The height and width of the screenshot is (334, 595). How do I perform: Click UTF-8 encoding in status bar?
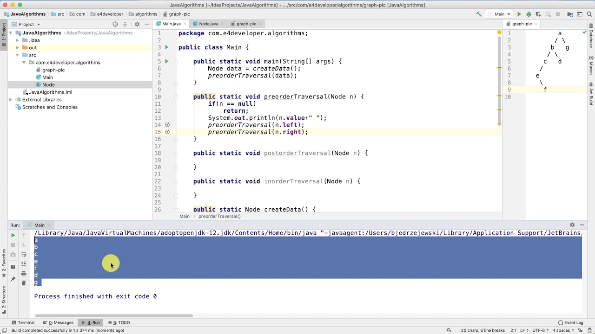click(540, 330)
